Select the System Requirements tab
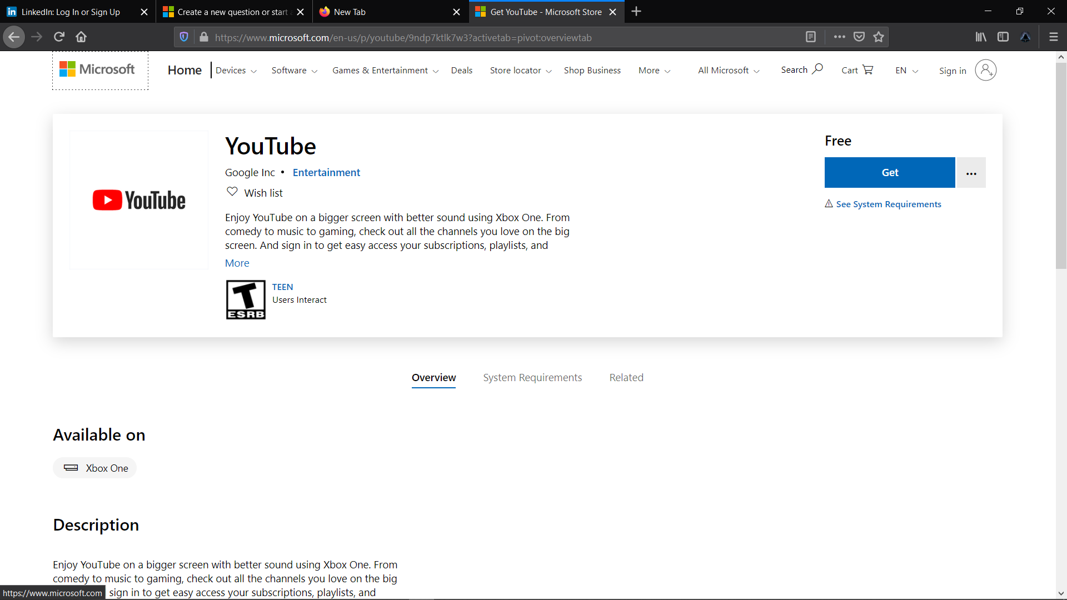This screenshot has width=1067, height=600. 532,378
